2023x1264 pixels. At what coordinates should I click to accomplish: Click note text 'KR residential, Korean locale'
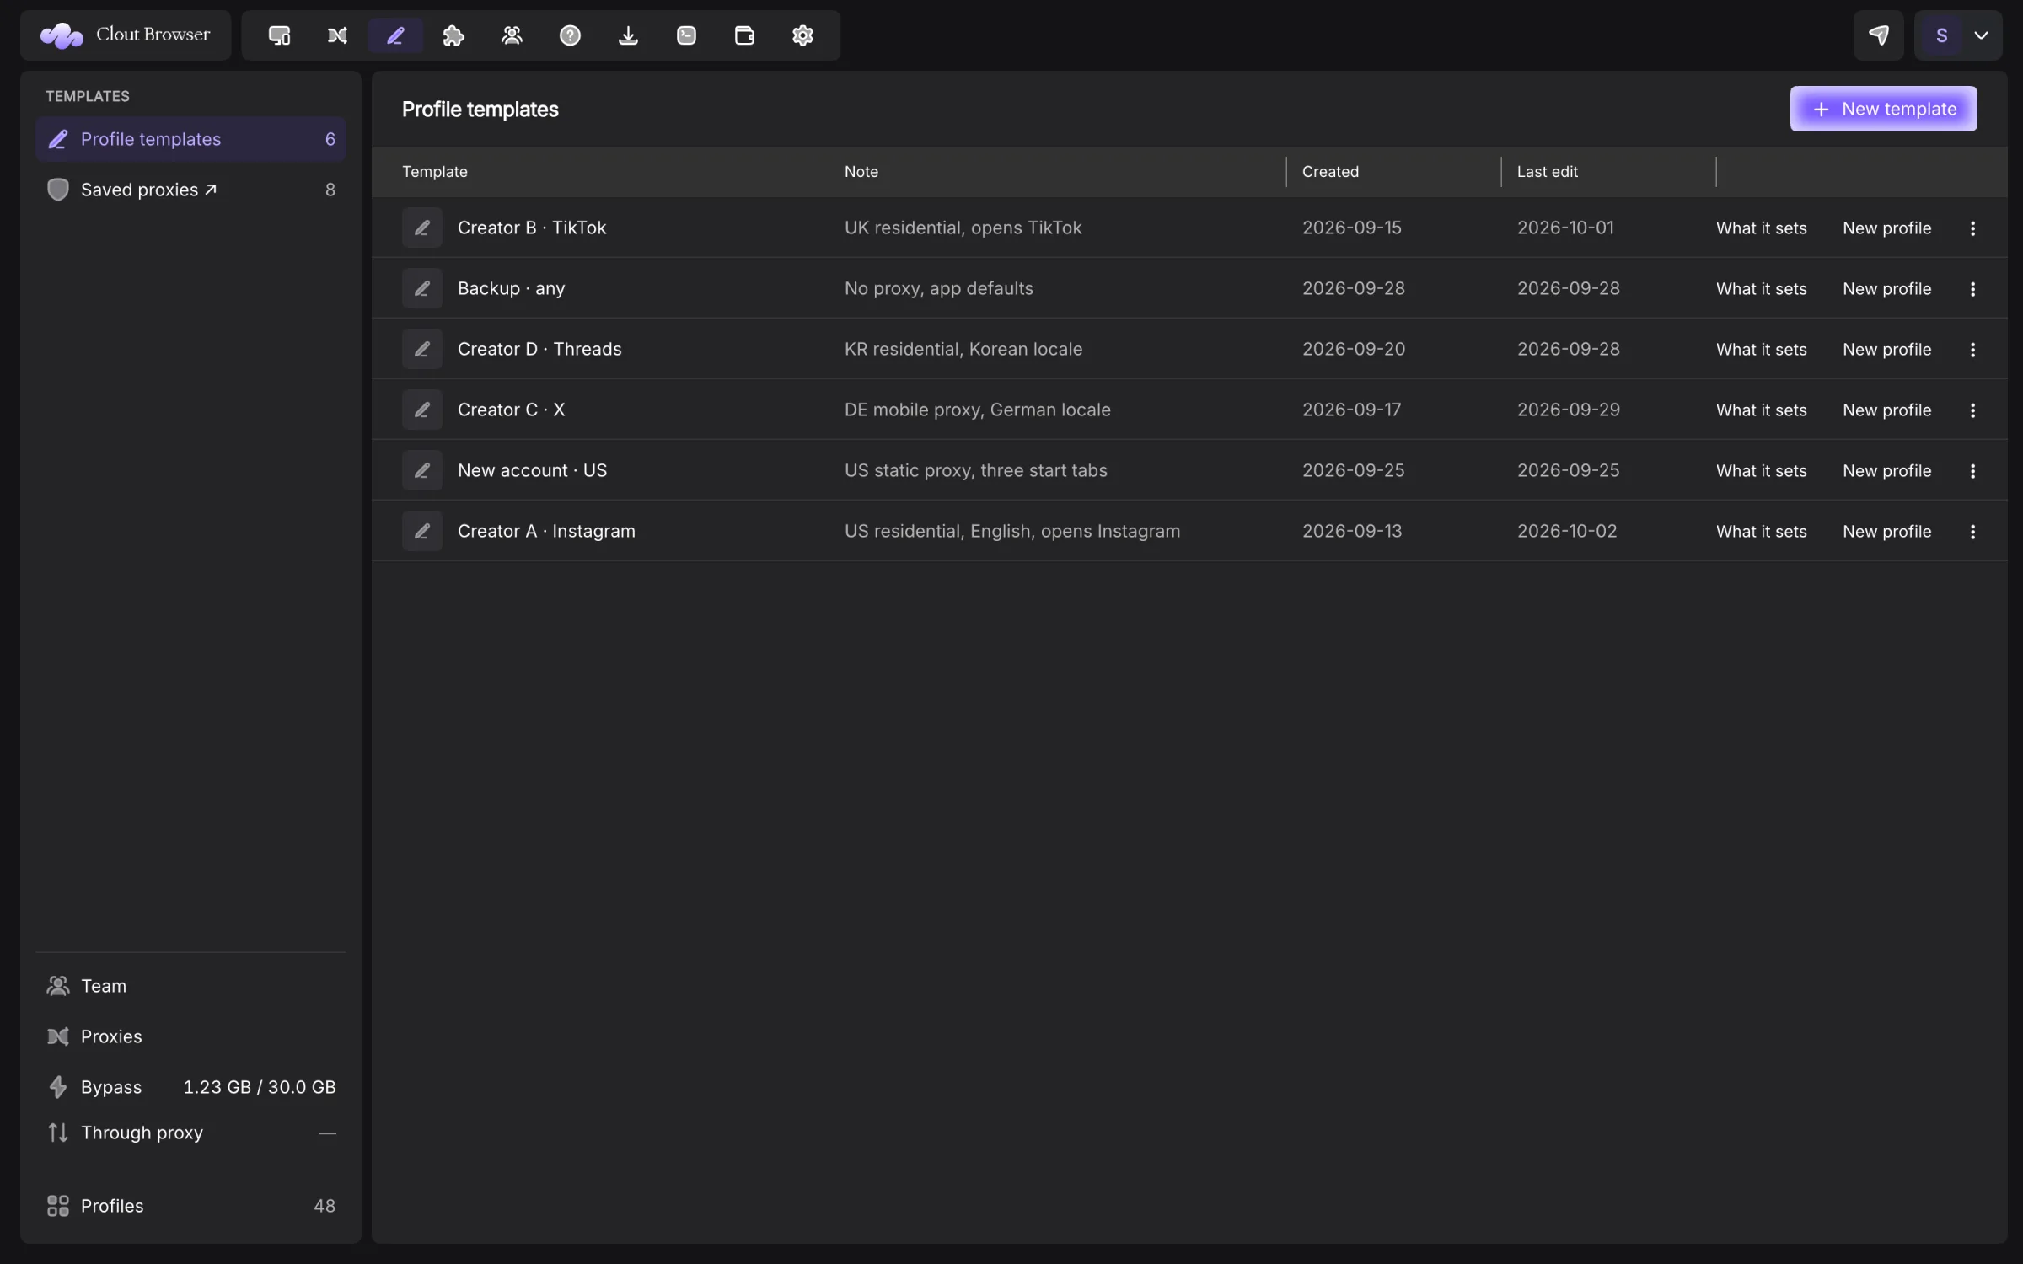963,349
